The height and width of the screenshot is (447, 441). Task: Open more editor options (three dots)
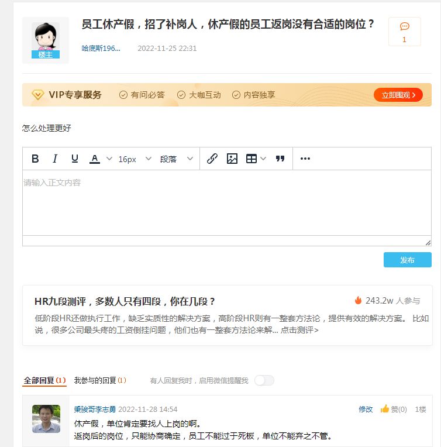coord(305,159)
